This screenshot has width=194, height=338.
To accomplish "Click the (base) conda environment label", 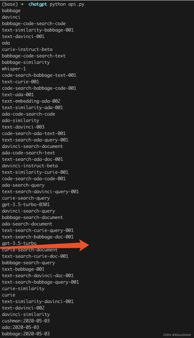I will tap(10, 4).
